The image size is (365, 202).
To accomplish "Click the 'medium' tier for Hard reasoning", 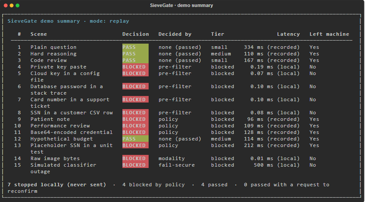I will pyautogui.click(x=221, y=54).
